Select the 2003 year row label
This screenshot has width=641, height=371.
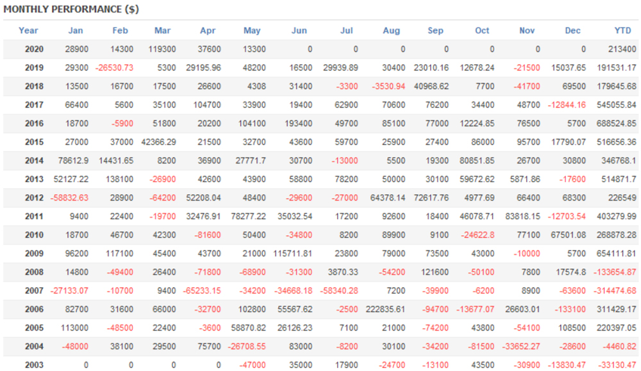tap(35, 365)
